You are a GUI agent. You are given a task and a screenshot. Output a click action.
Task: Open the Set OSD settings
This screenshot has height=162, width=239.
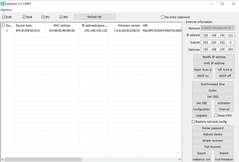(213, 97)
